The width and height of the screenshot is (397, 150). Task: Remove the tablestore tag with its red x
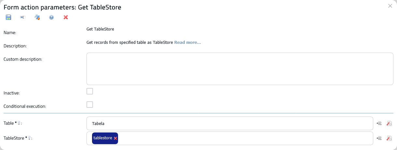[x=115, y=138]
